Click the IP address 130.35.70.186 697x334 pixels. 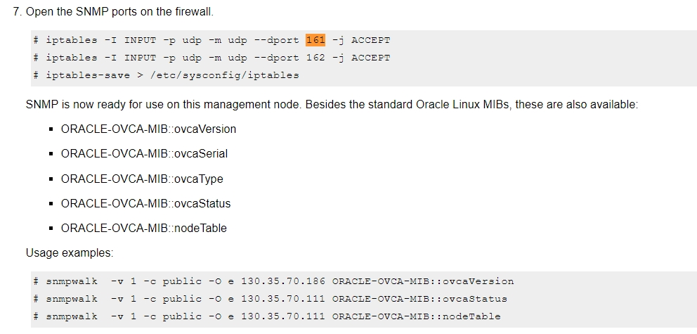[283, 281]
